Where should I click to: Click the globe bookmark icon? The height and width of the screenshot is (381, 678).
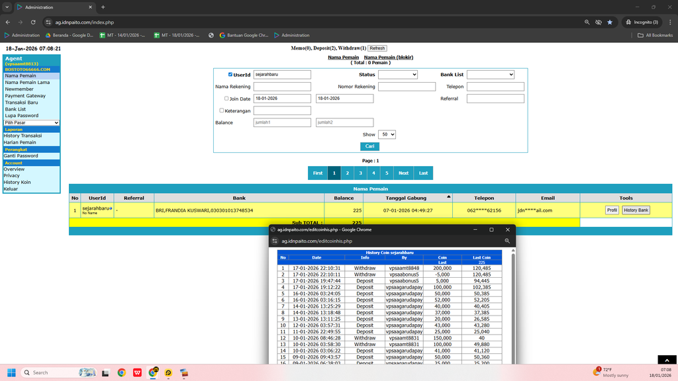211,35
